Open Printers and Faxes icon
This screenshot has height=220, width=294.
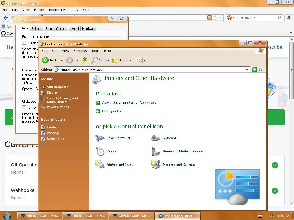[x=100, y=164]
